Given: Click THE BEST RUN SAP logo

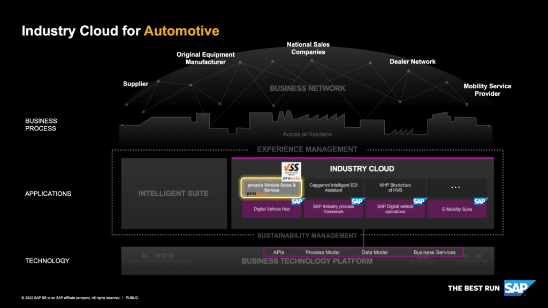Looking at the screenshot, I should pyautogui.click(x=488, y=288).
